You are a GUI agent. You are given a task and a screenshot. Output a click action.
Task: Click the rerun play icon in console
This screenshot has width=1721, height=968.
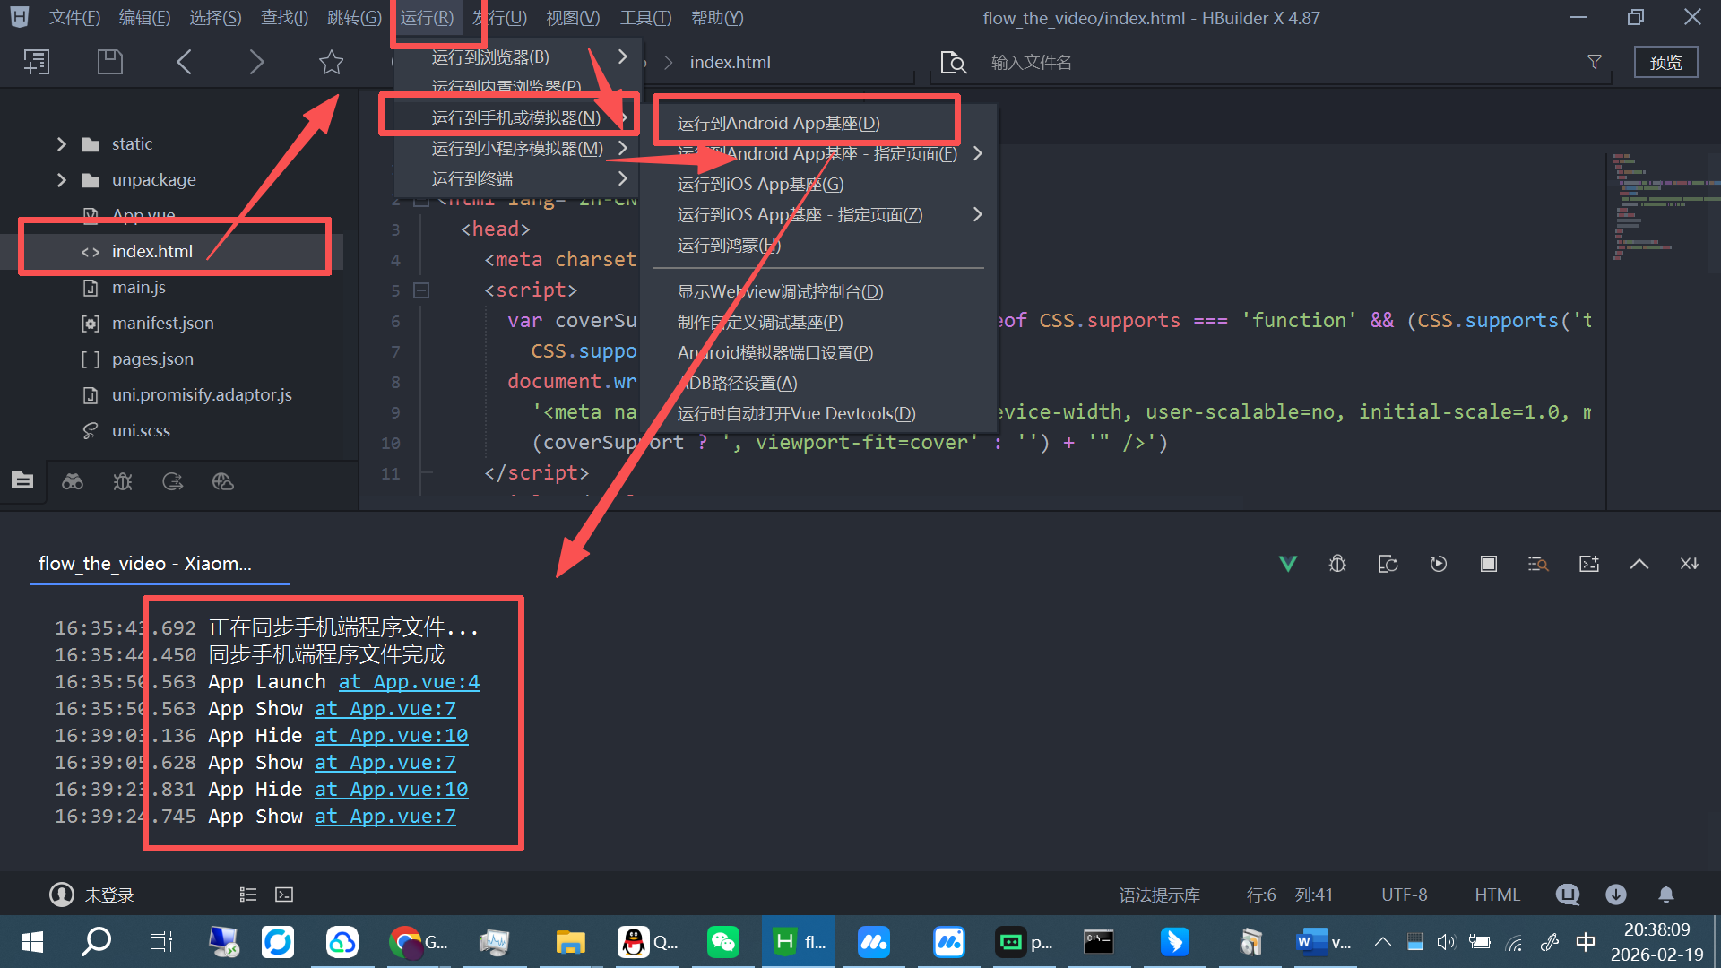(1438, 564)
